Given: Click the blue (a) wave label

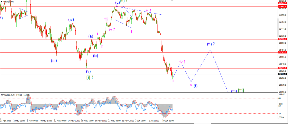Looking at the screenshot, I should [x=91, y=36].
